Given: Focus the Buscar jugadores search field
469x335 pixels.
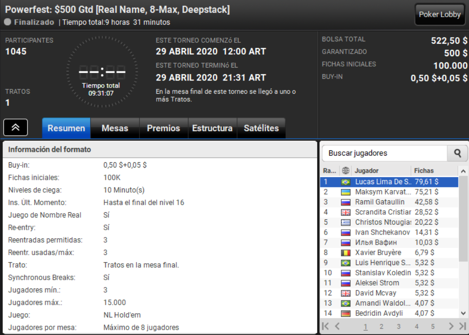Looking at the screenshot, I should [x=385, y=153].
